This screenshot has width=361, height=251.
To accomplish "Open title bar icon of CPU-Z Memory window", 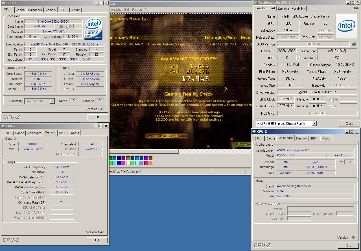I will pyautogui.click(x=3, y=126).
